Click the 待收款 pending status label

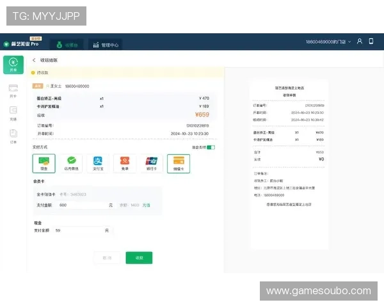point(43,73)
